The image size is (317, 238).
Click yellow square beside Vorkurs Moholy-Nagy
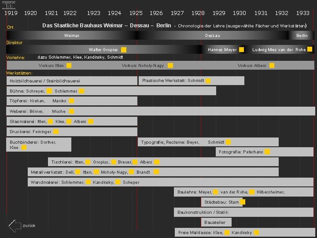[x=170, y=65]
